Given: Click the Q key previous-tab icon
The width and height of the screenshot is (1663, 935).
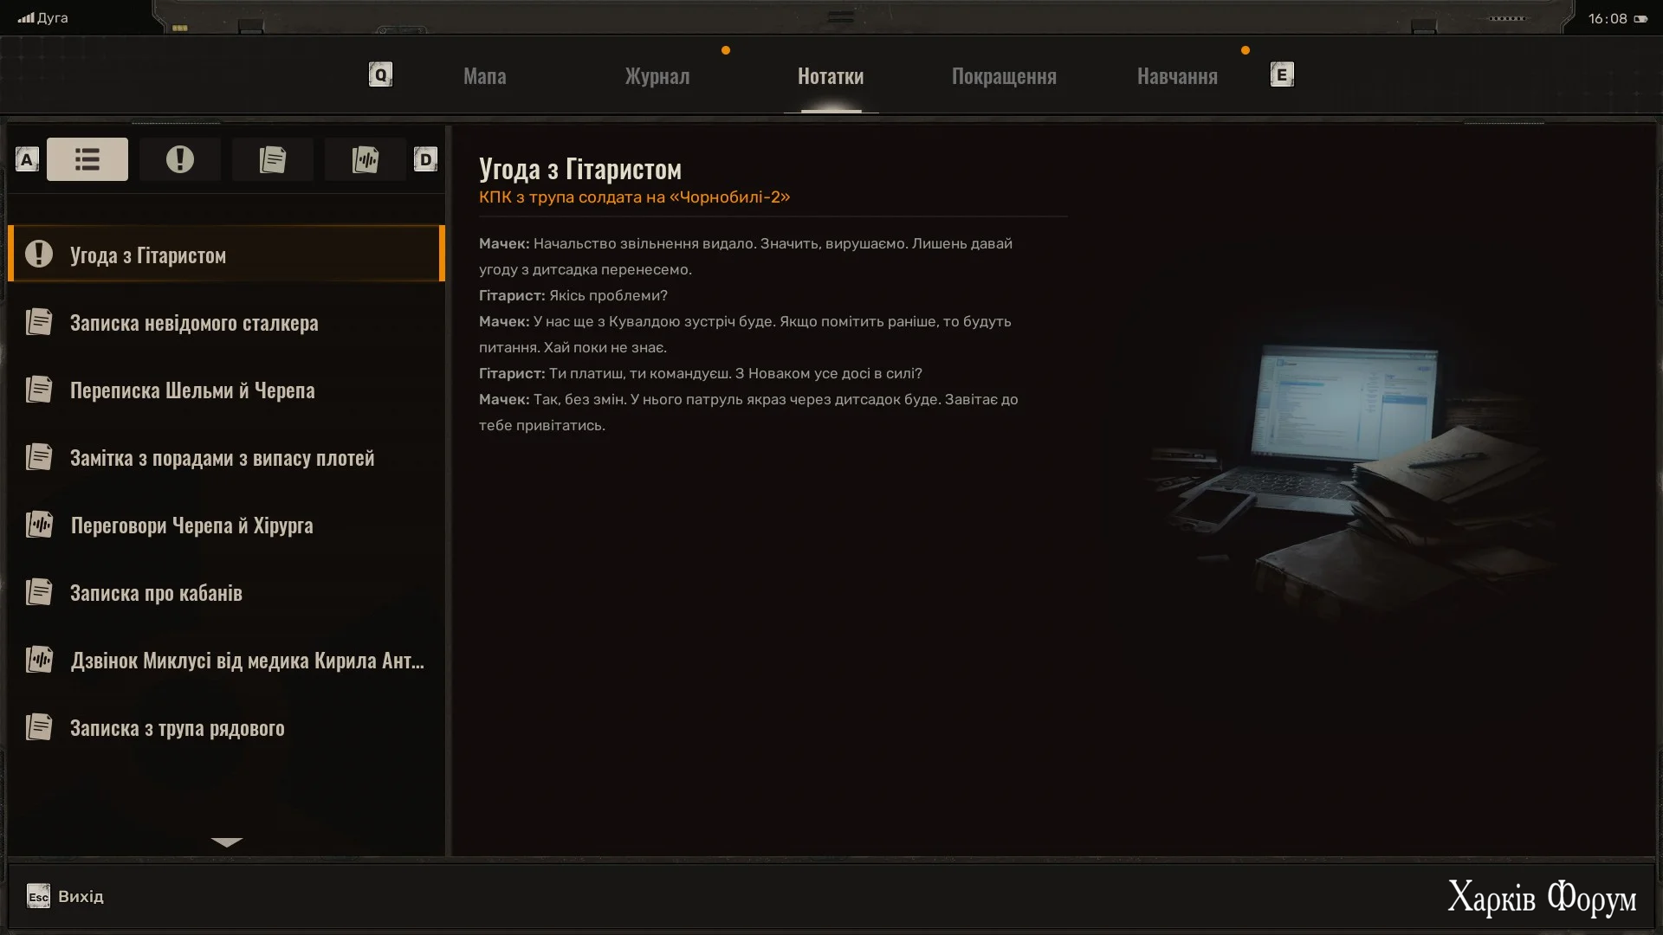Looking at the screenshot, I should pos(380,74).
